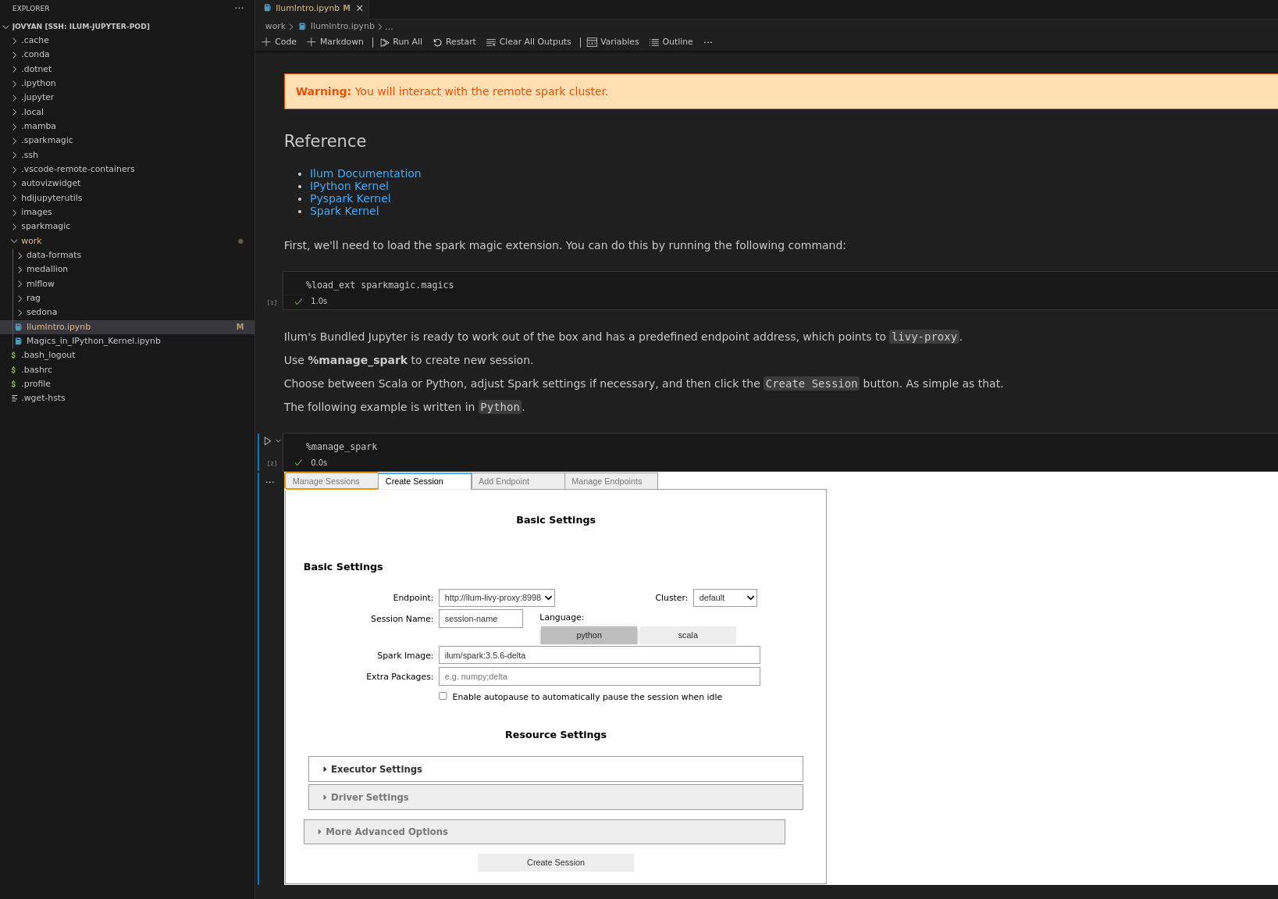Screen dimensions: 1278x899
Task: Expand More Advanced Options
Action: click(x=544, y=831)
